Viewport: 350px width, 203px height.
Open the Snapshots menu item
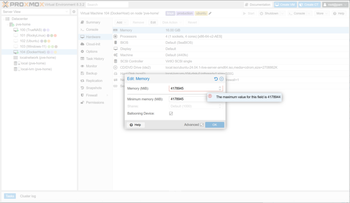pyautogui.click(x=94, y=88)
